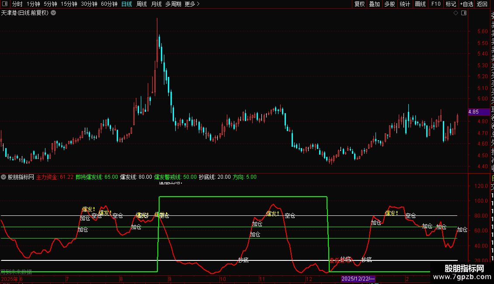Click 爆发线: 80.00 label
The width and height of the screenshot is (494, 284).
136,177
